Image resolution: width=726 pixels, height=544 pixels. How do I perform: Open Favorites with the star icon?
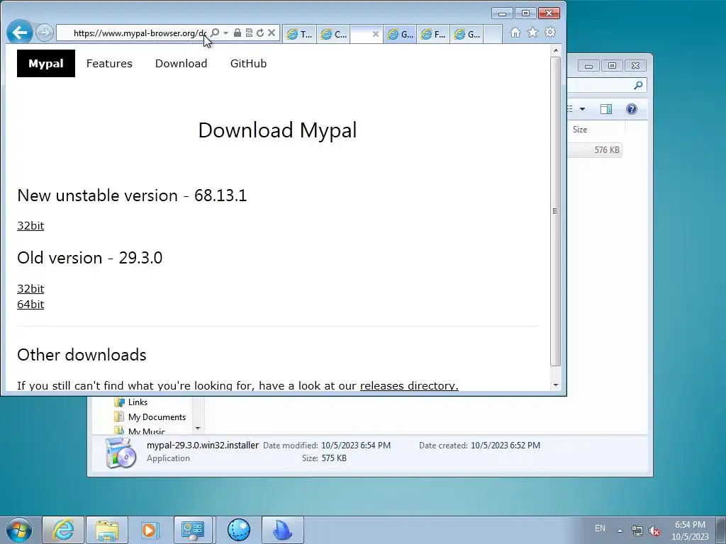click(x=533, y=33)
